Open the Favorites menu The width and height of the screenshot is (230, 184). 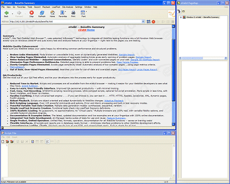coord(21,7)
